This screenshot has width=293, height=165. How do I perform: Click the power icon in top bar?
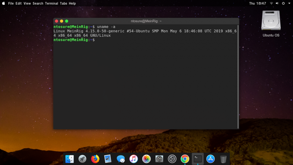click(x=283, y=3)
